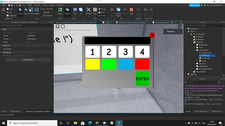Select the Move tool
The height and width of the screenshot is (126, 225).
tap(26, 11)
